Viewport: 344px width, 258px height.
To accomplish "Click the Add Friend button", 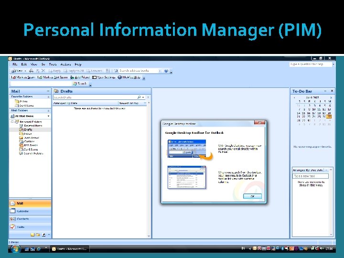I will (x=80, y=77).
